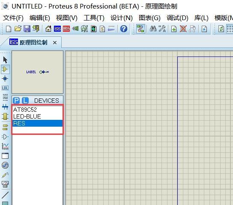This screenshot has width=233, height=205.
Task: Go to the Home page icon
Action: 48,29
